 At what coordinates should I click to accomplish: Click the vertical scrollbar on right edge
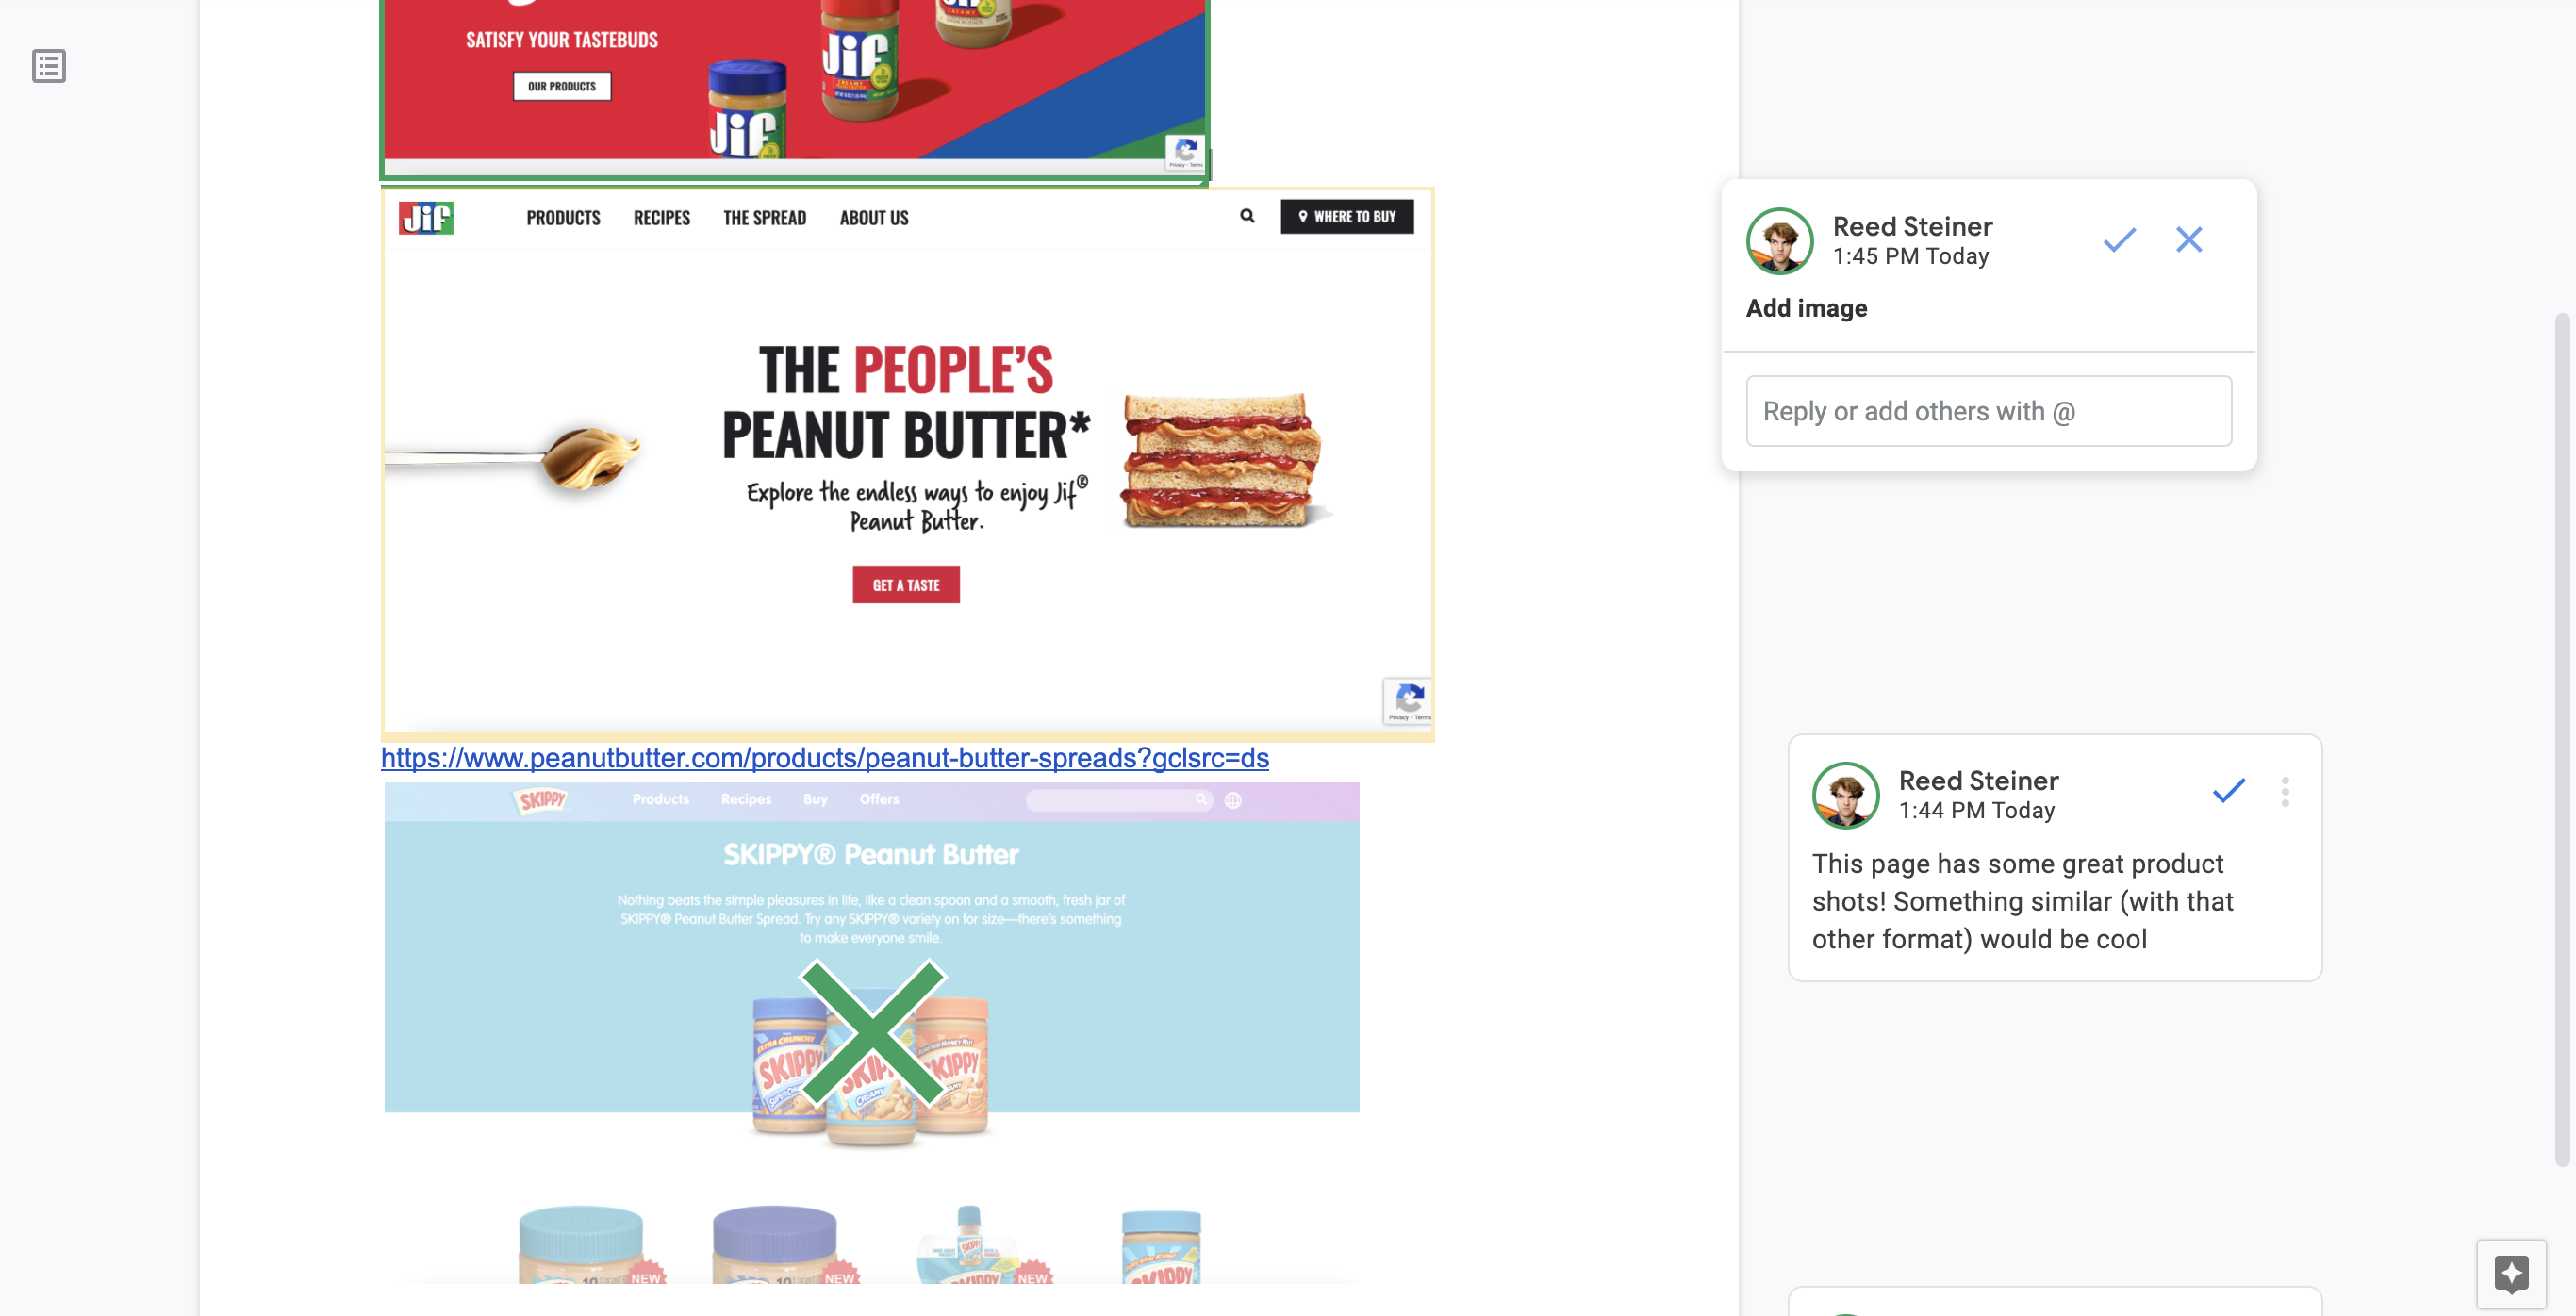click(x=2561, y=740)
